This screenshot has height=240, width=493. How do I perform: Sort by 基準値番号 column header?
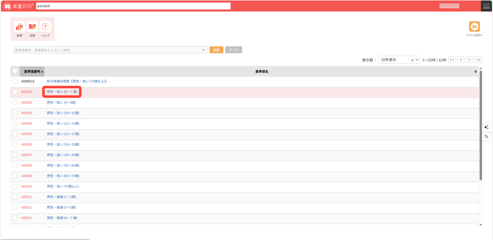pos(33,72)
